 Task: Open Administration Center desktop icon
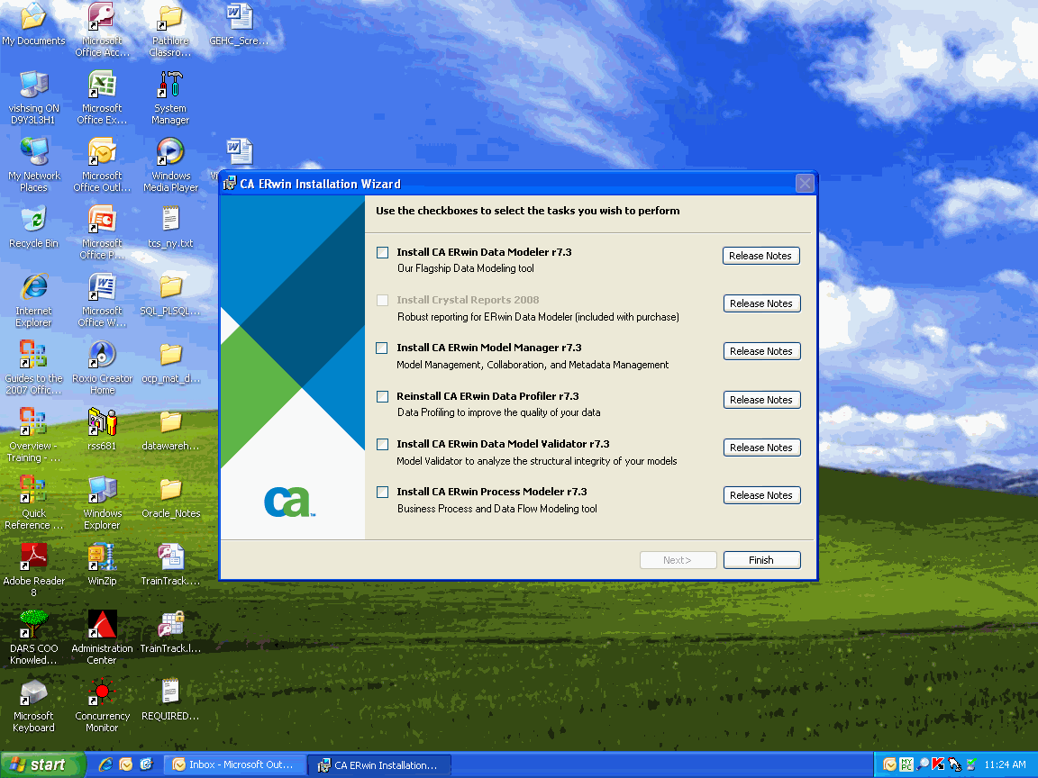(102, 637)
